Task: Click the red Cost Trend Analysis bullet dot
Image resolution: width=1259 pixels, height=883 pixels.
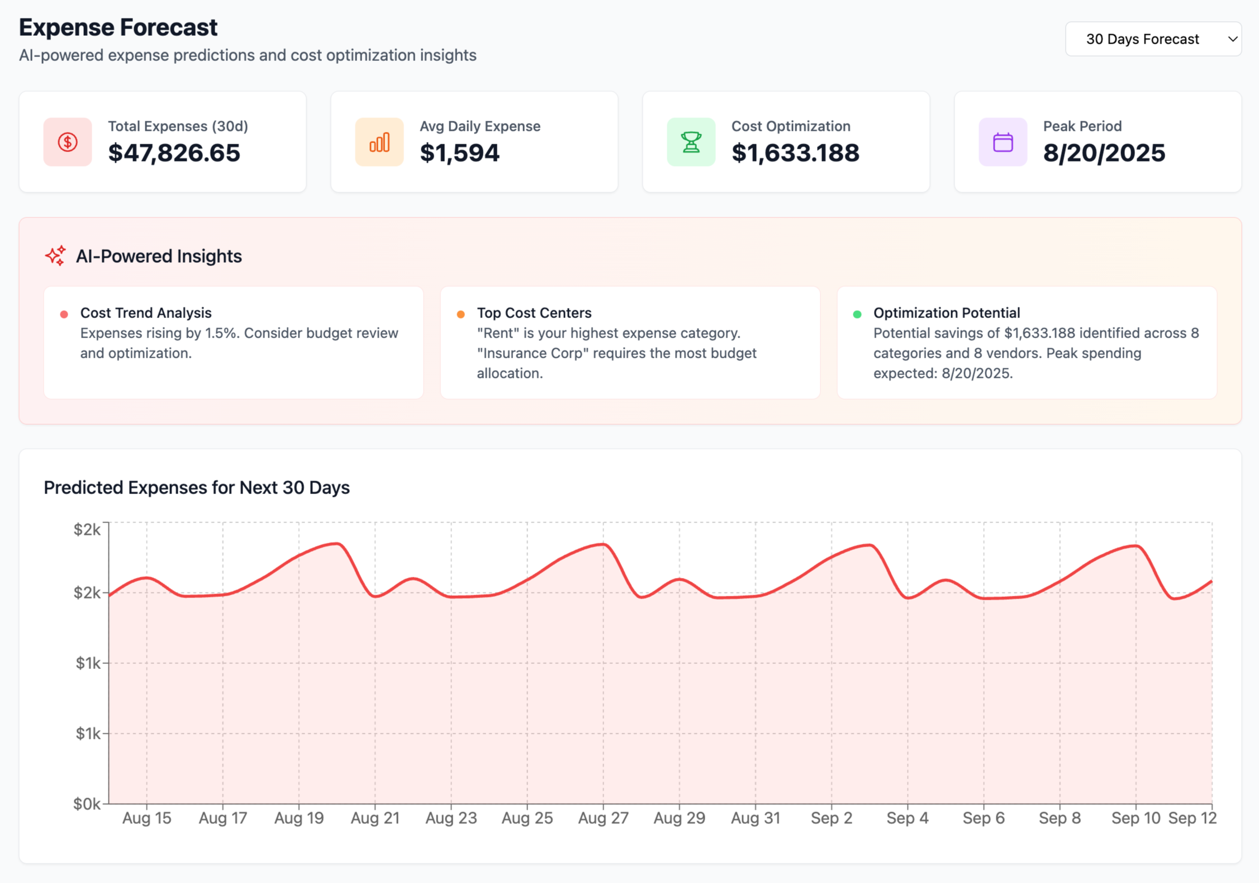Action: click(64, 314)
